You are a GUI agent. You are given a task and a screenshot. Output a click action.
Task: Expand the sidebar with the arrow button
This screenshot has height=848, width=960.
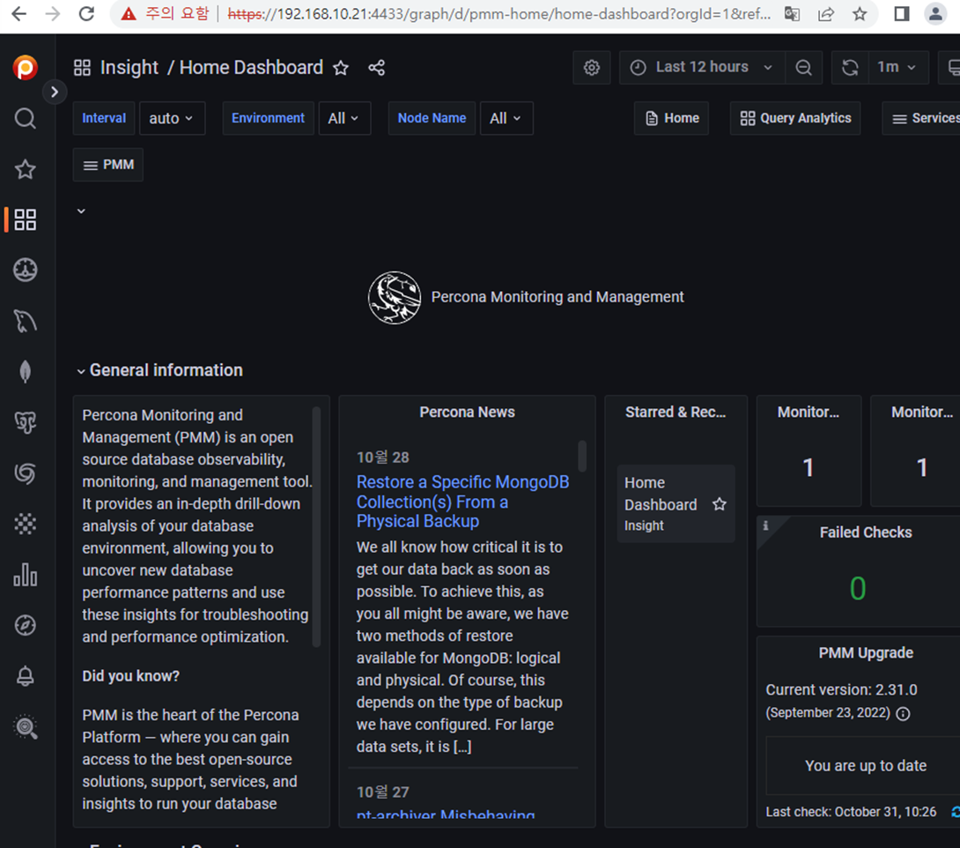point(55,92)
